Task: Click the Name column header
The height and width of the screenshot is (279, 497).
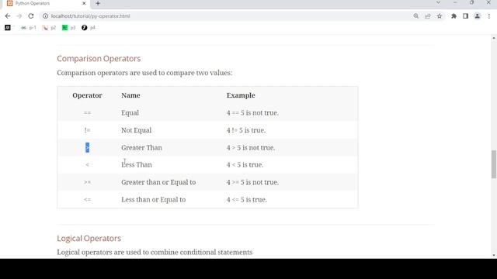Action: tap(130, 95)
